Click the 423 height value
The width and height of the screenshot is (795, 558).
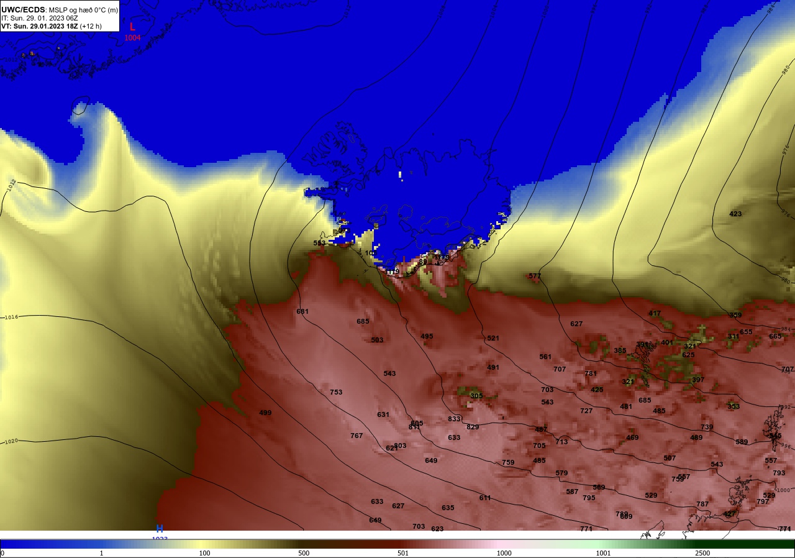tap(735, 214)
